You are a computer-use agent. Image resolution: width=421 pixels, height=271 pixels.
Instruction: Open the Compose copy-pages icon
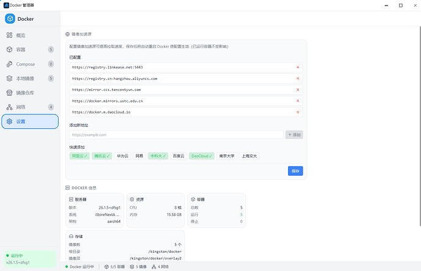[9, 64]
